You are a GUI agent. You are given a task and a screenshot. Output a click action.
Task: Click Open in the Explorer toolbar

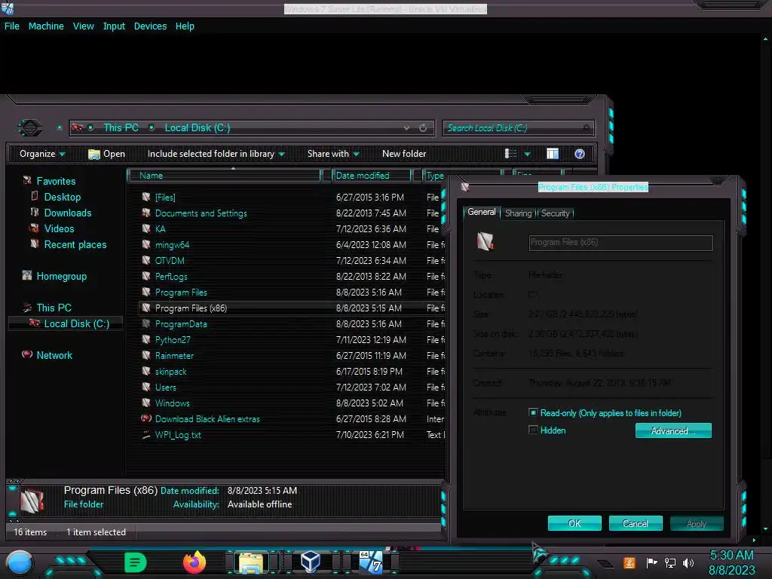tap(106, 154)
